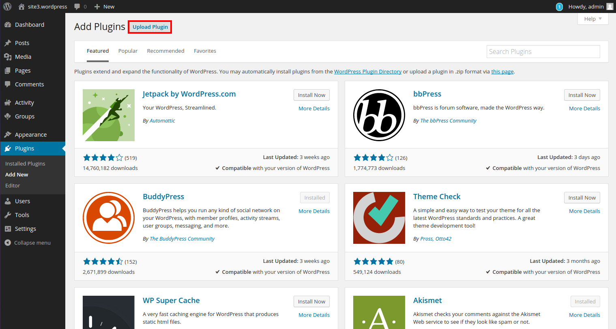616x329 pixels.
Task: Click the Posts pushpin icon
Action: pyautogui.click(x=8, y=43)
